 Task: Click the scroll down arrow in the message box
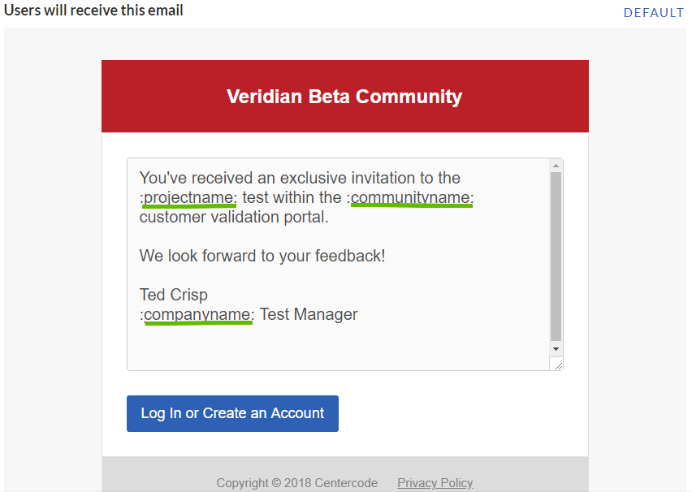click(556, 349)
